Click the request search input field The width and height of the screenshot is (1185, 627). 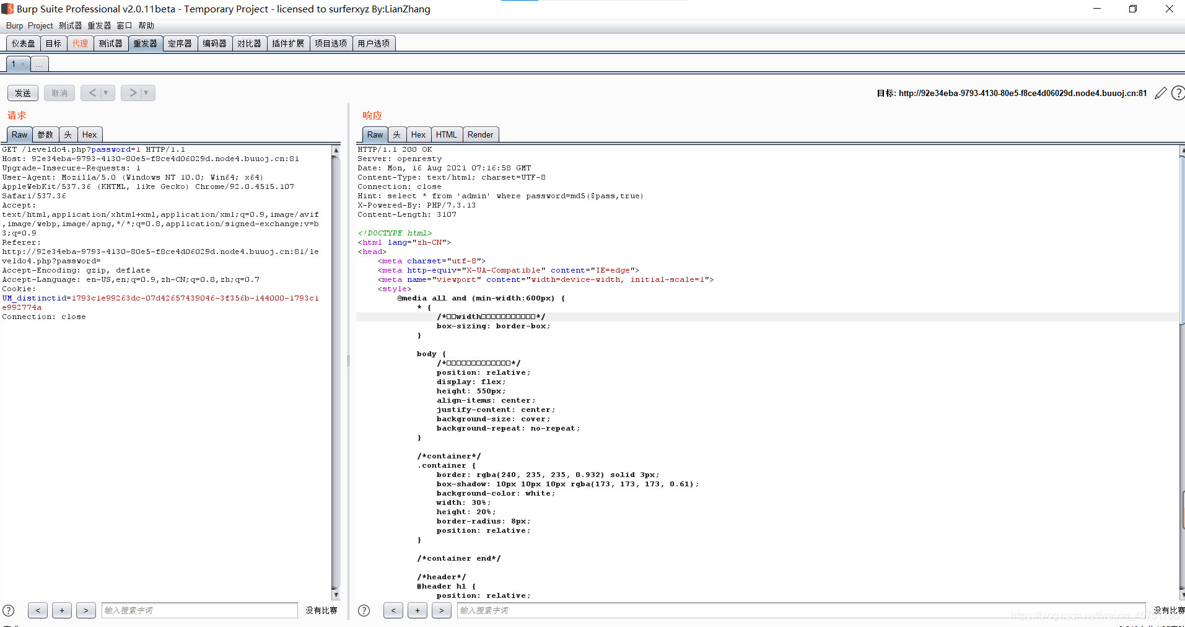pos(199,610)
